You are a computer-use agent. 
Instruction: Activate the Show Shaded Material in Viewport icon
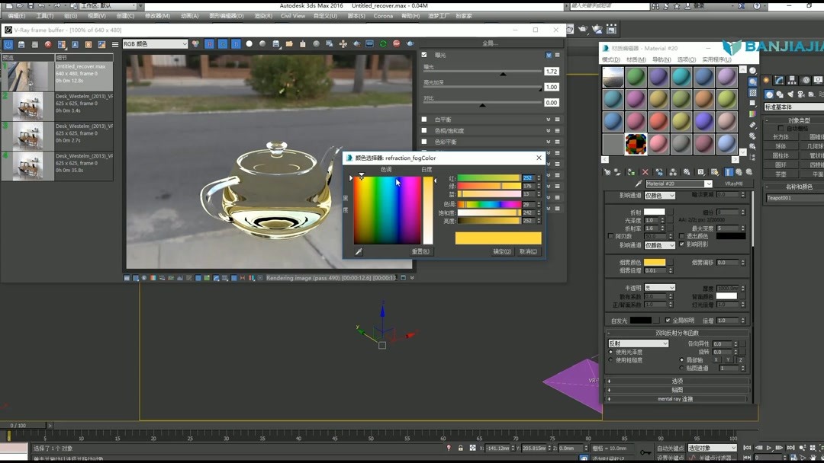pyautogui.click(x=714, y=171)
